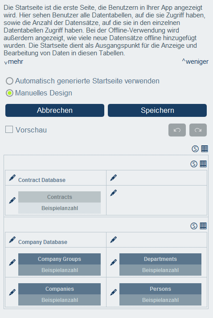Click the undo arrow button
This screenshot has height=318, width=213.
(177, 130)
